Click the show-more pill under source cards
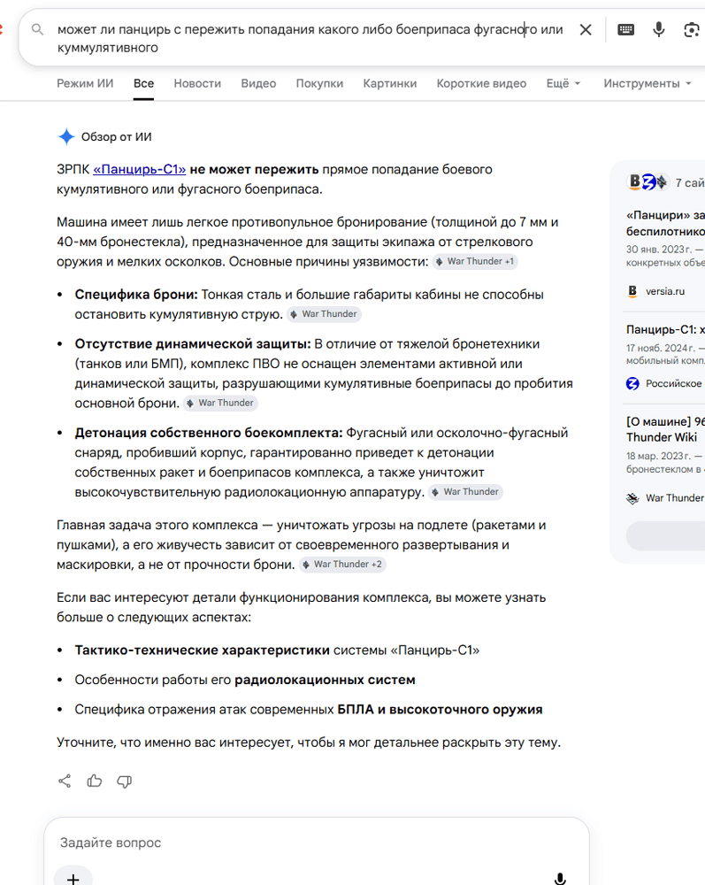The height and width of the screenshot is (885, 705). tap(665, 535)
